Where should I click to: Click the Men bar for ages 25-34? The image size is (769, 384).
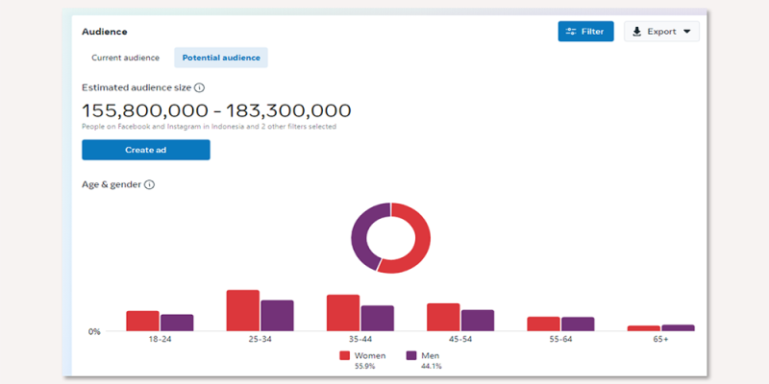(x=277, y=316)
